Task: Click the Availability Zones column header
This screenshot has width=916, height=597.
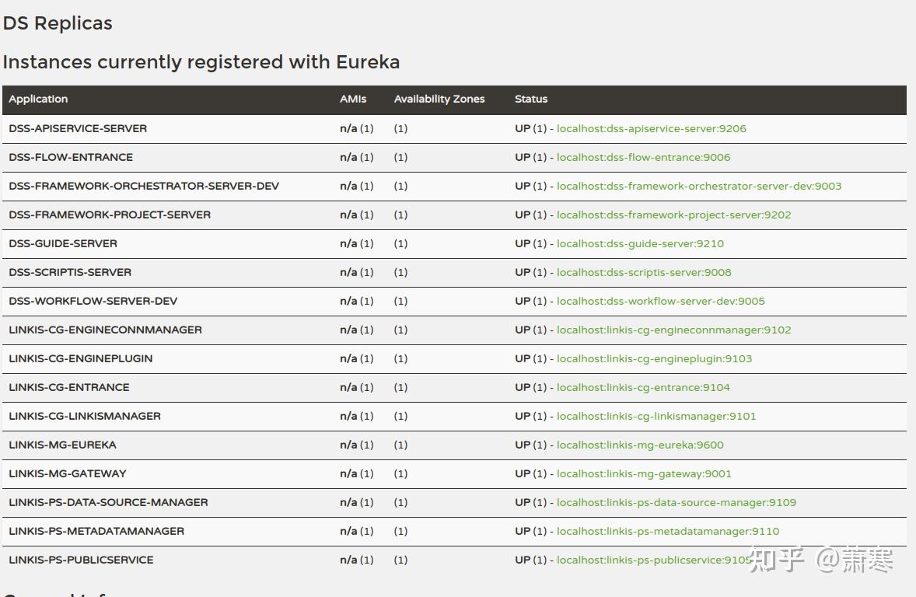Action: (439, 99)
